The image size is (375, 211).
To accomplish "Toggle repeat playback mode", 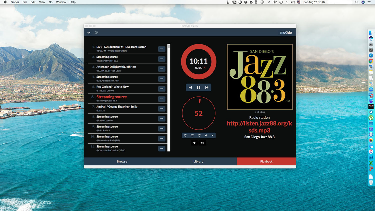I will (185, 135).
